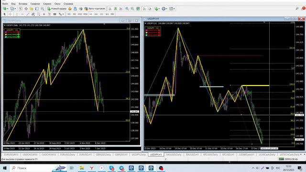The image size is (306, 172).
Task: Select the equidistant channel tool
Action: 33,14
